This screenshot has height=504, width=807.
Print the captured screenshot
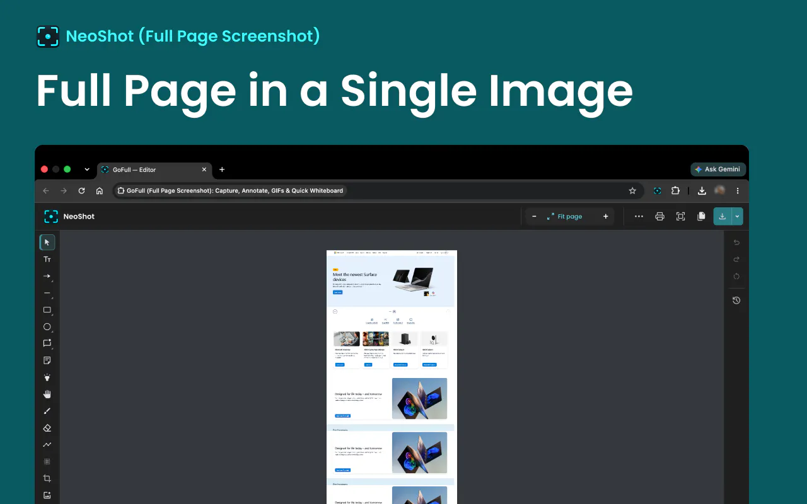tap(659, 216)
